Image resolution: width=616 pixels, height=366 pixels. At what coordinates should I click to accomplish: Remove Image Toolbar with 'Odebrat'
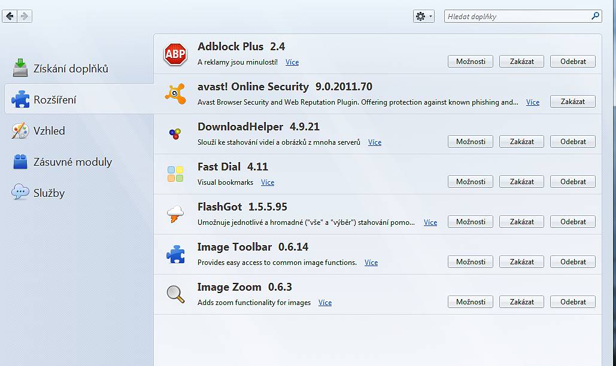click(x=573, y=261)
